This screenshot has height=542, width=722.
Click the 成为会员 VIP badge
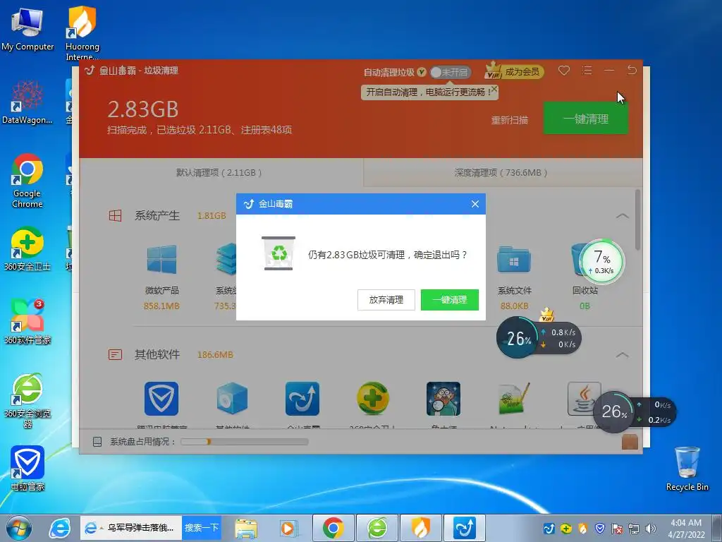click(514, 71)
